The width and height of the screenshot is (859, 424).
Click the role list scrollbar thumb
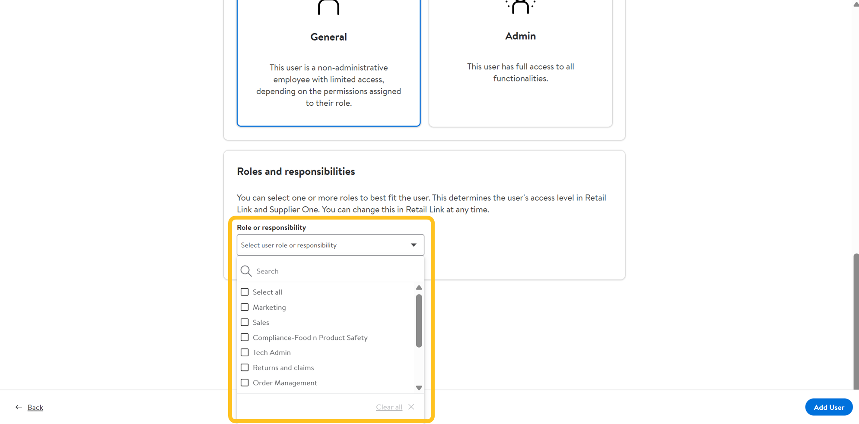(419, 320)
